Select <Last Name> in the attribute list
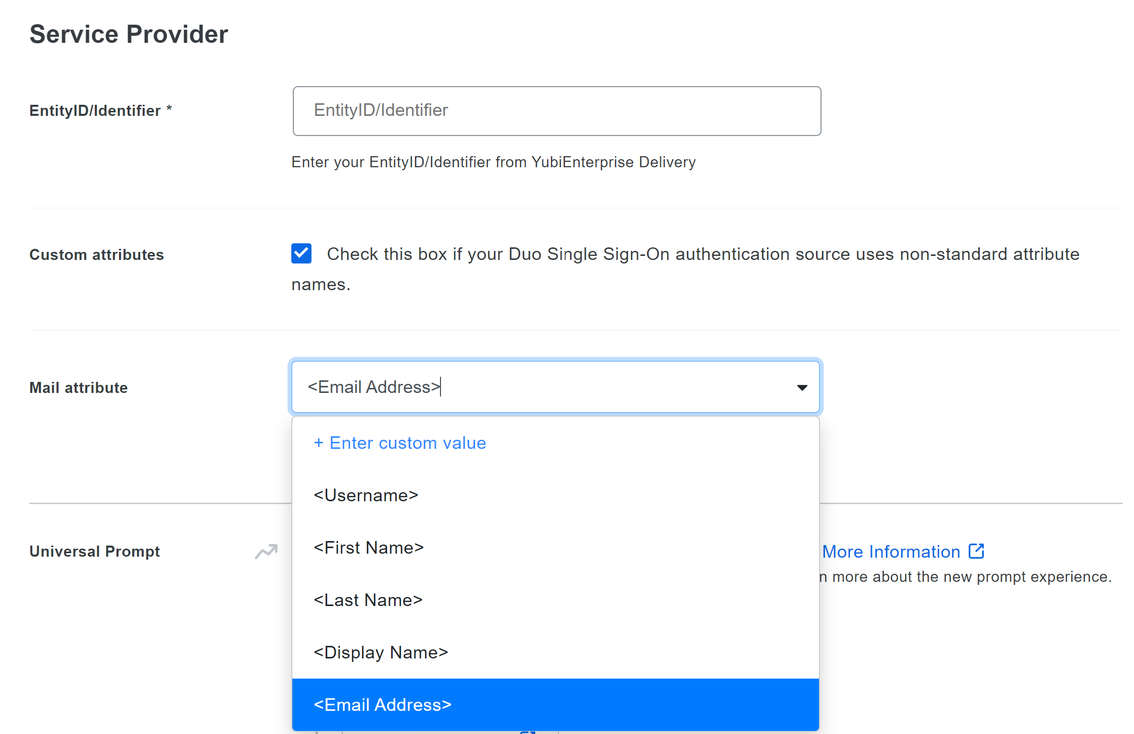The height and width of the screenshot is (734, 1134). (x=368, y=600)
